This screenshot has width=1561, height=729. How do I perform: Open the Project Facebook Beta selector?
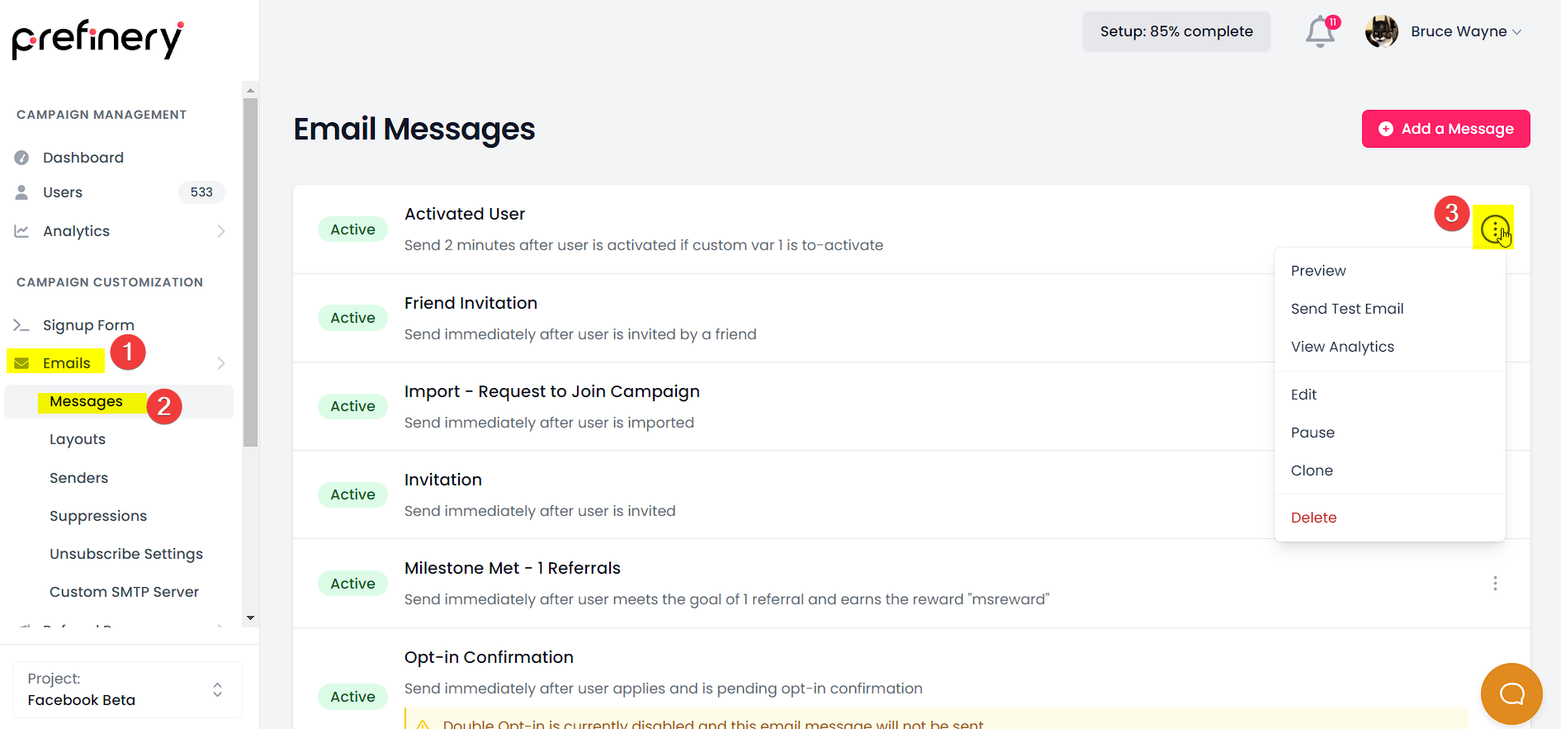pos(127,689)
